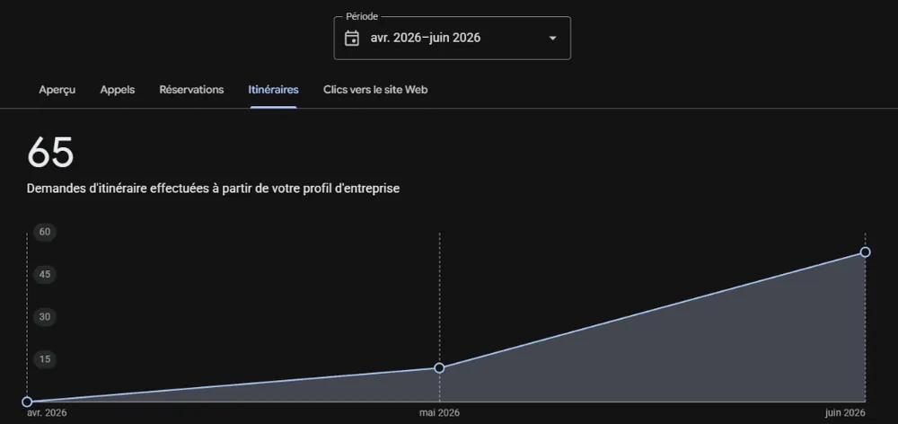The image size is (898, 424).
Task: Click the juin 2026 data point on chart
Action: (866, 252)
